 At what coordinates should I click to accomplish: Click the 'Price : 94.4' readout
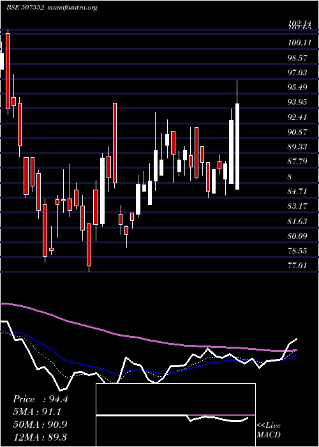pyautogui.click(x=40, y=399)
